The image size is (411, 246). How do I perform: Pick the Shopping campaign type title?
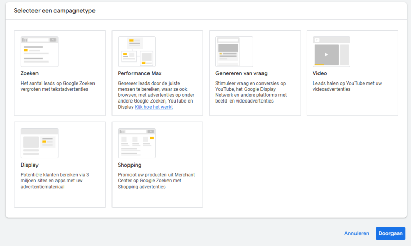pos(129,165)
